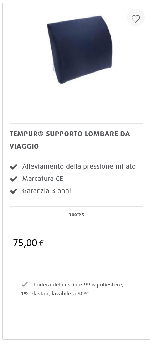Click the euro currency symbol
154x344 pixels.
tap(41, 244)
